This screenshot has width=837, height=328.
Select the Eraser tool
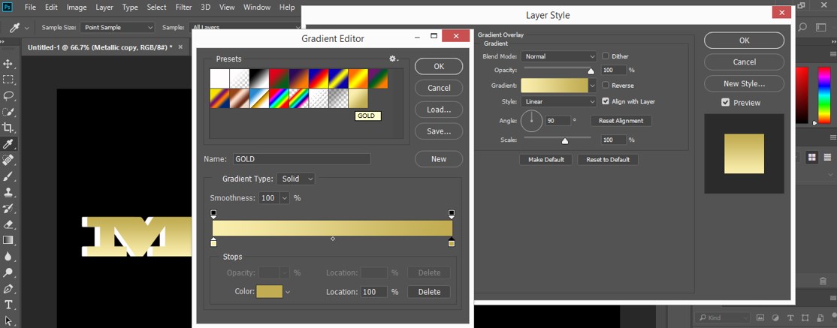pos(8,224)
